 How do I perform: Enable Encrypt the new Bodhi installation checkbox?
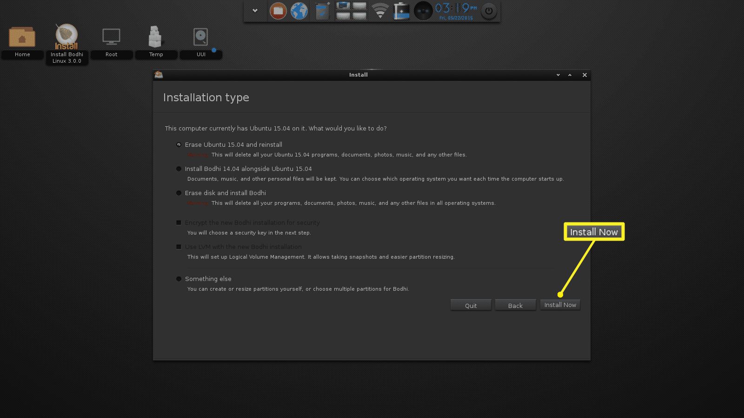pos(179,222)
